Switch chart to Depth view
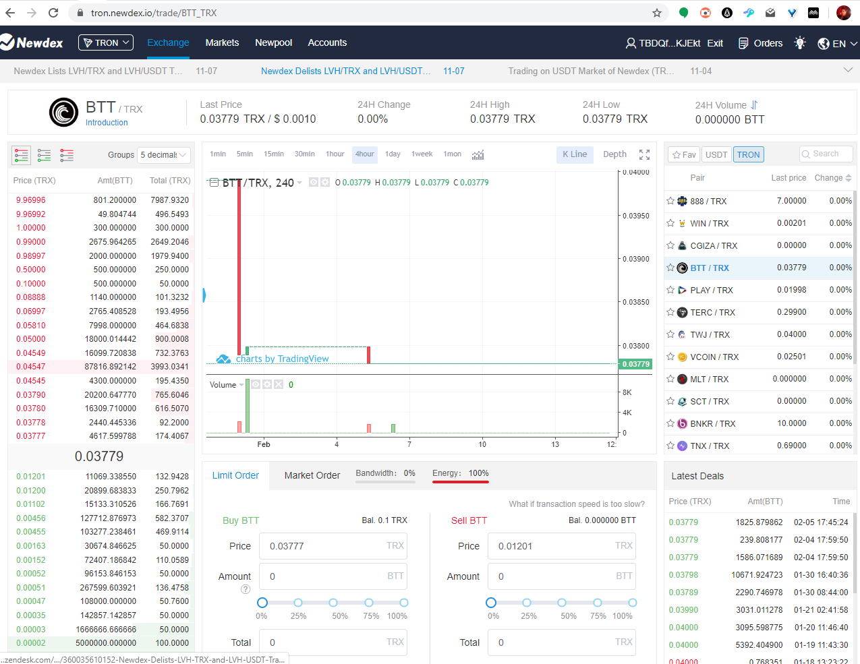 tap(614, 154)
